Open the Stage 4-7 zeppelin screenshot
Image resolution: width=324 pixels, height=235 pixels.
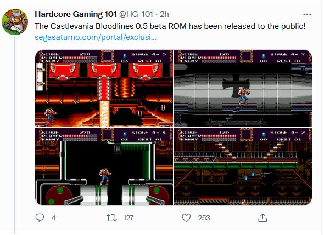(243, 88)
